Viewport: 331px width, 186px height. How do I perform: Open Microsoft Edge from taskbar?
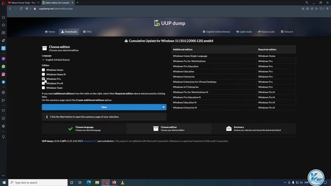click(x=88, y=182)
